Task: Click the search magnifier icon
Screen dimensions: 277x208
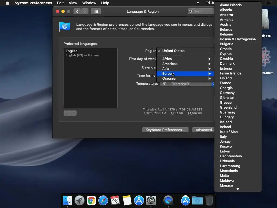Action: coord(191,11)
